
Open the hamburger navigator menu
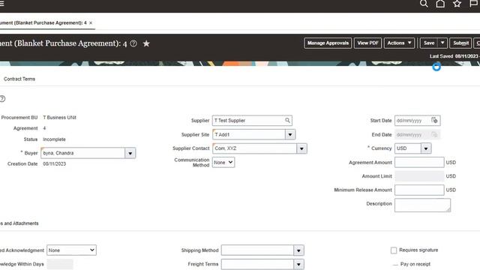coord(1,4)
